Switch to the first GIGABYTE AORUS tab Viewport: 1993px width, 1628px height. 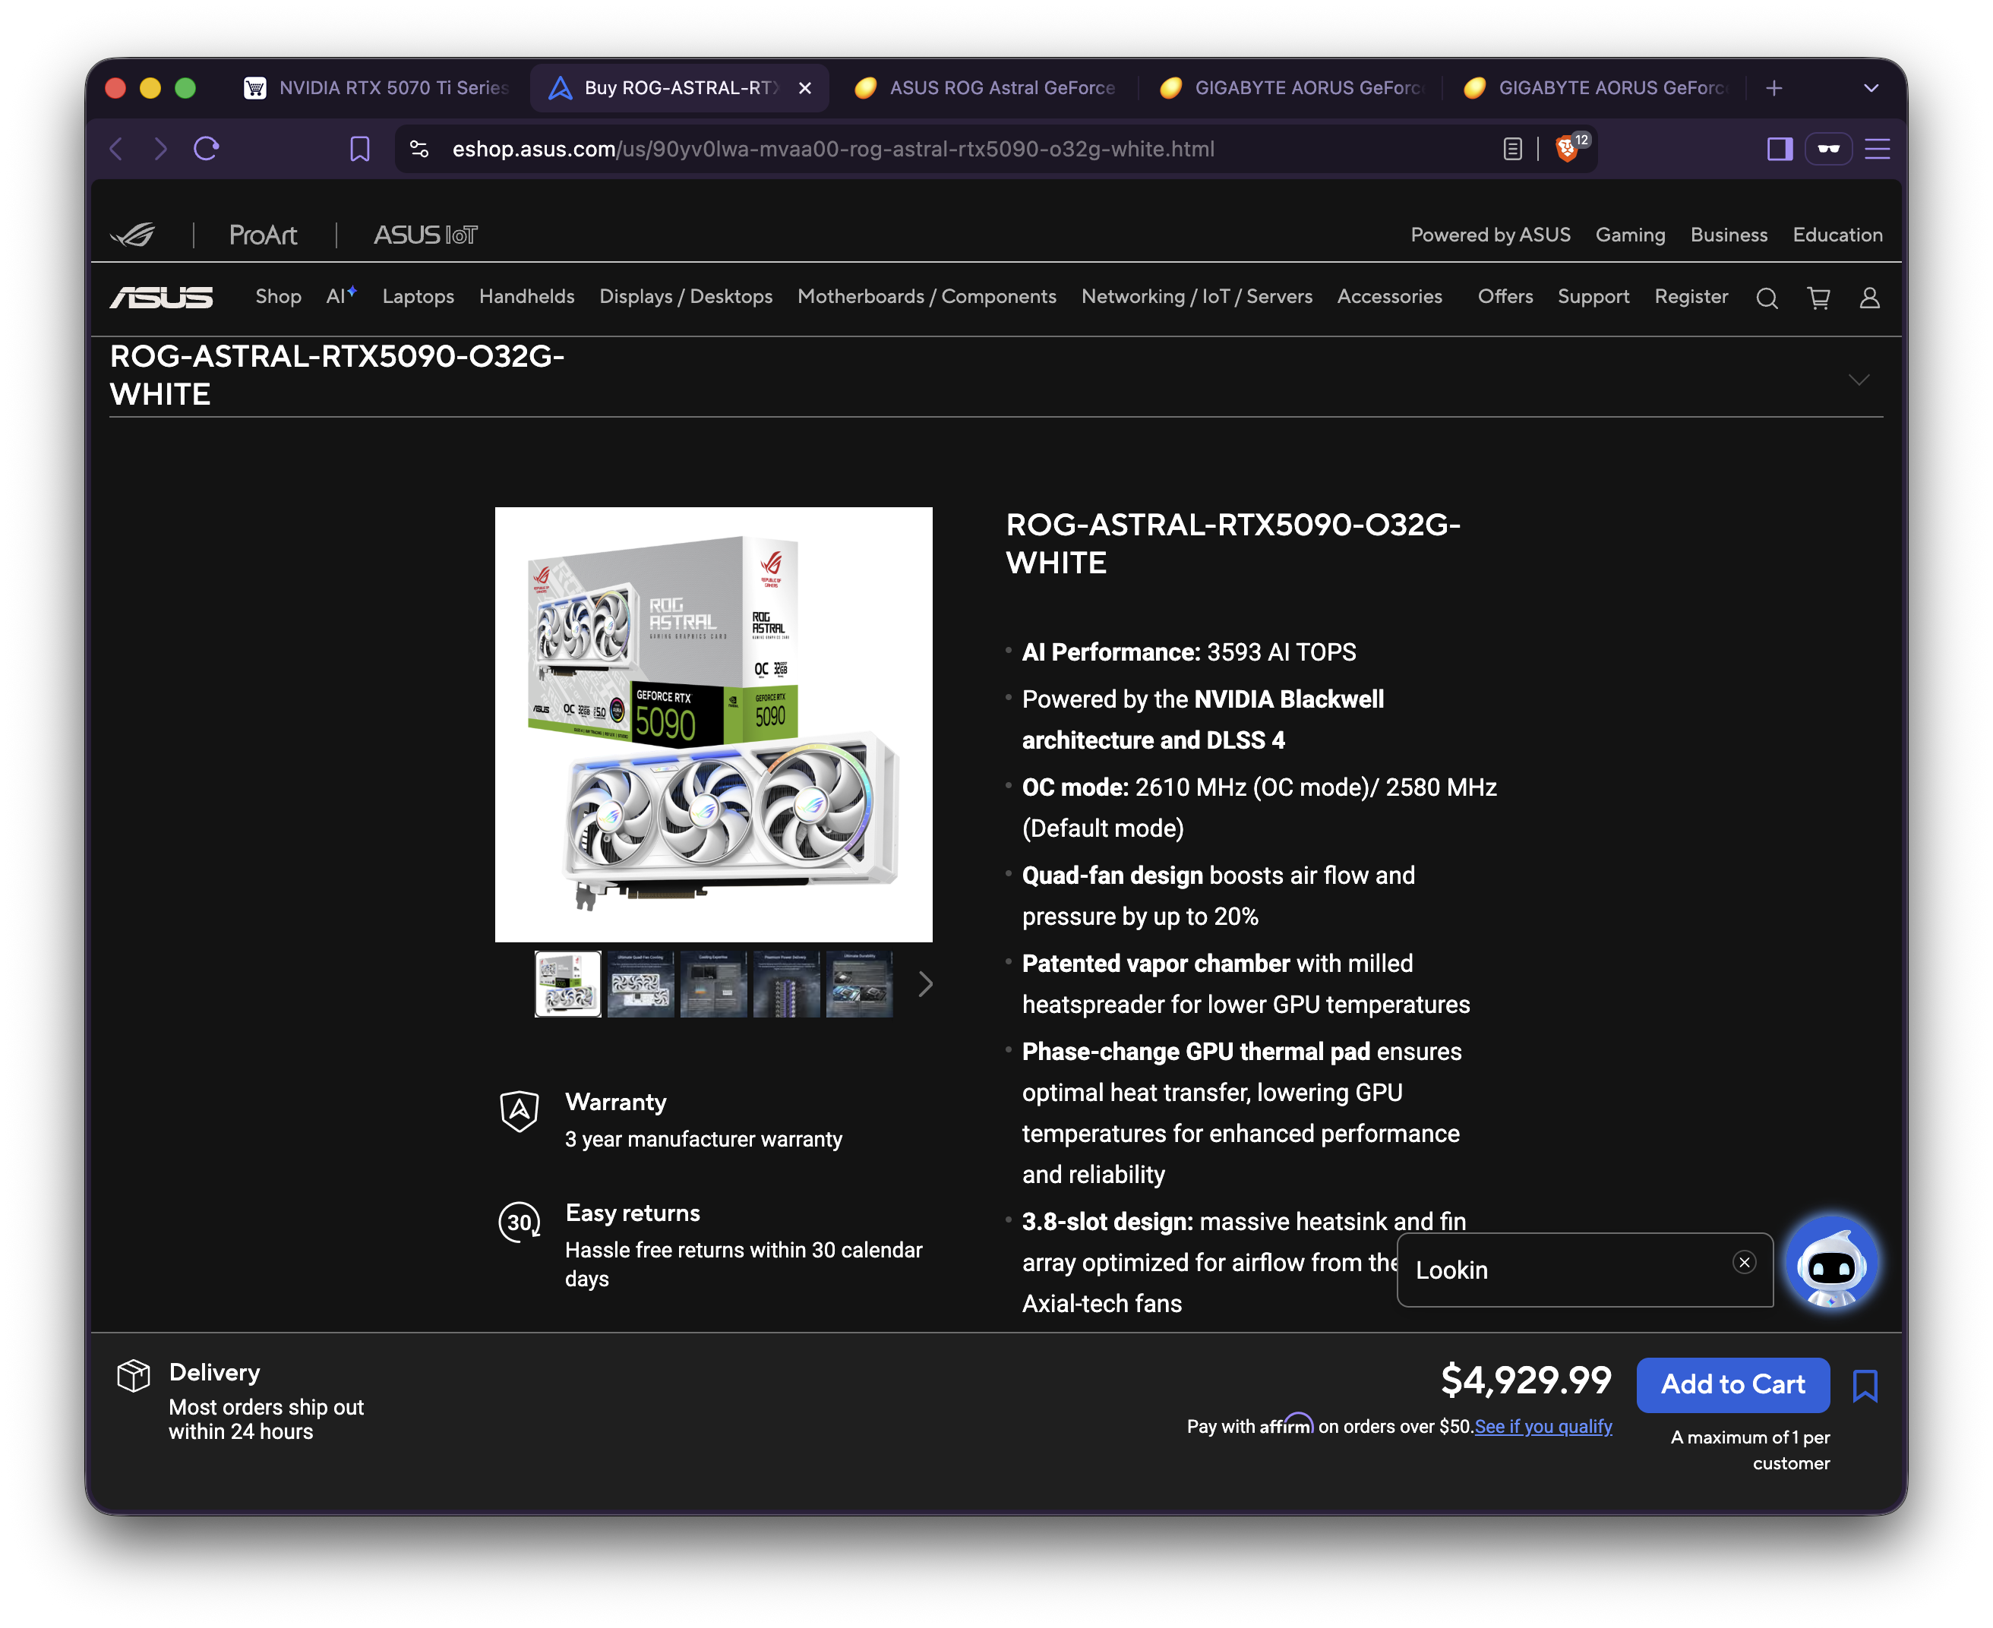tap(1290, 88)
